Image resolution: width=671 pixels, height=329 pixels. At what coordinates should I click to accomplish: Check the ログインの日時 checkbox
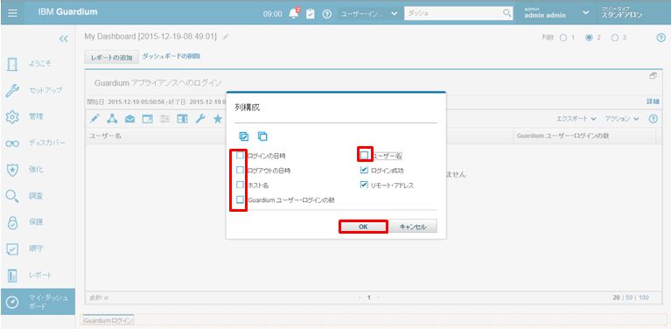[240, 155]
